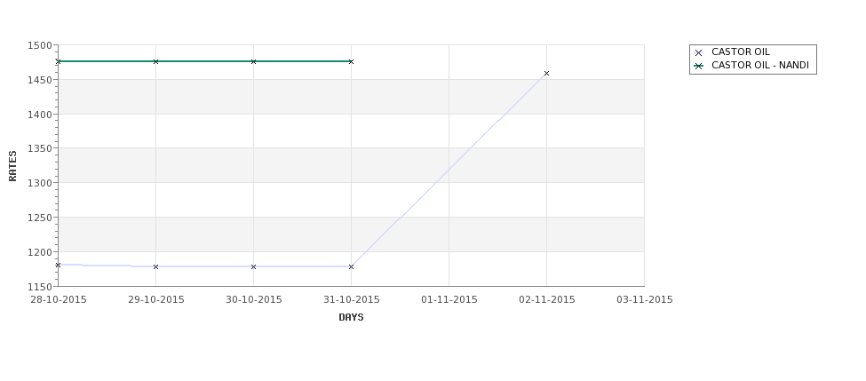Screen dimensions: 866x381
Task: Click CASTOR OIL legend label
Action: point(740,52)
